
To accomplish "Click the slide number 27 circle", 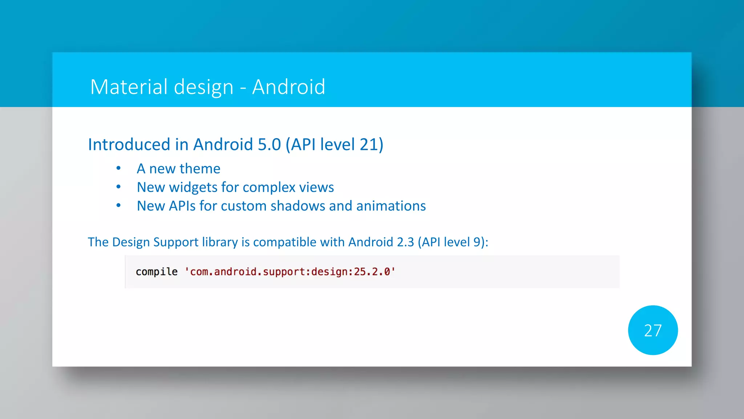I will tap(653, 330).
